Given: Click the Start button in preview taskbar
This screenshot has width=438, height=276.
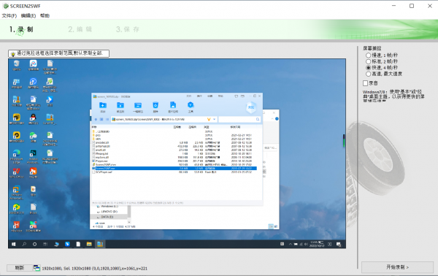Looking at the screenshot, I should coord(13,244).
